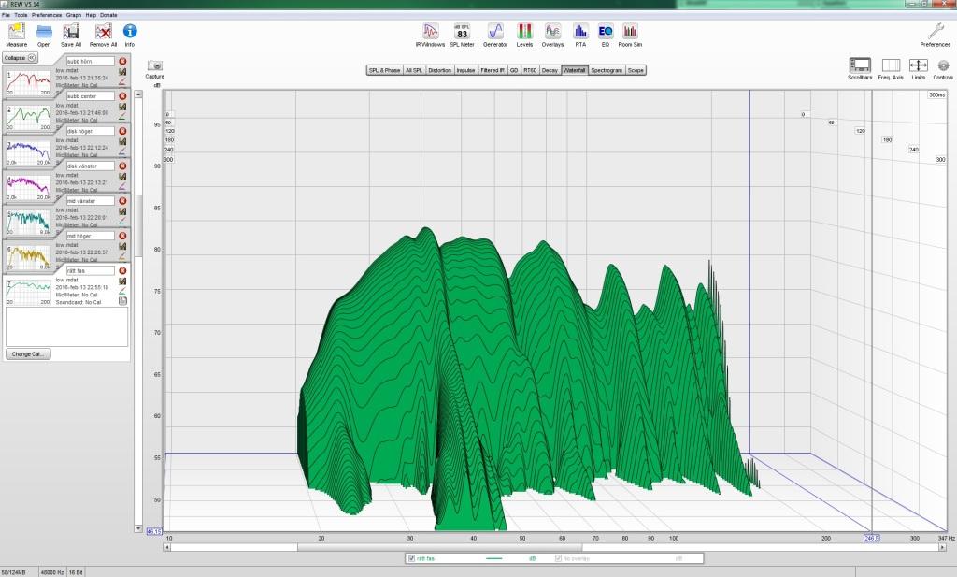The height and width of the screenshot is (577, 957).
Task: Save all measurements with the Save All icon
Action: point(71,35)
